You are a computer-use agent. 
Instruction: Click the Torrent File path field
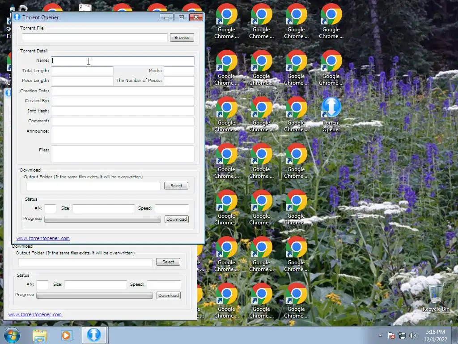click(x=95, y=38)
